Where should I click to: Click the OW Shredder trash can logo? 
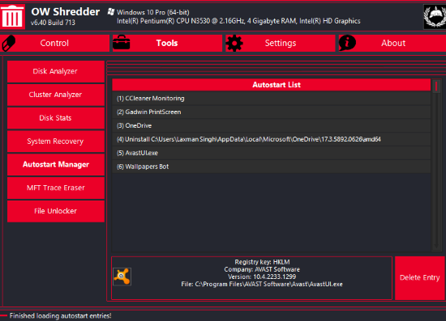pyautogui.click(x=12, y=16)
